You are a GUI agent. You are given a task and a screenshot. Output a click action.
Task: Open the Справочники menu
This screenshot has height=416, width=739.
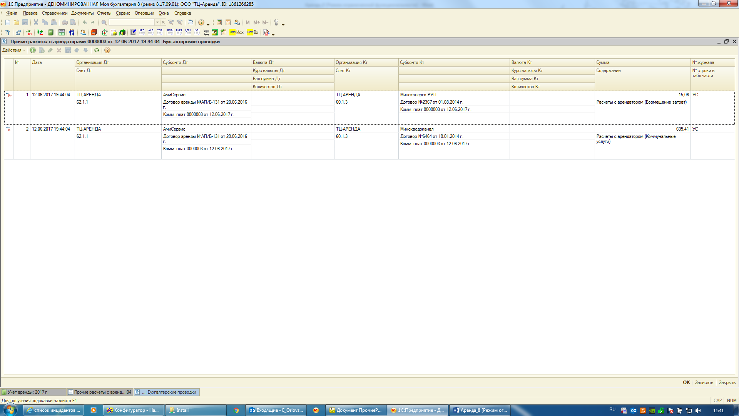[x=54, y=13]
